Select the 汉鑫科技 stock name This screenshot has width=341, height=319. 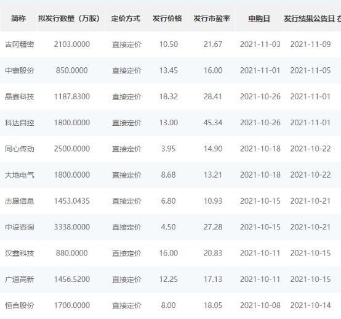[20, 254]
